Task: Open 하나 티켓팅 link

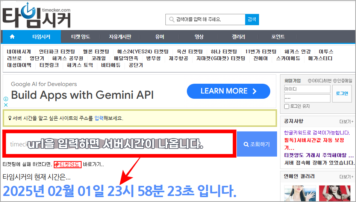Action: pos(224,52)
